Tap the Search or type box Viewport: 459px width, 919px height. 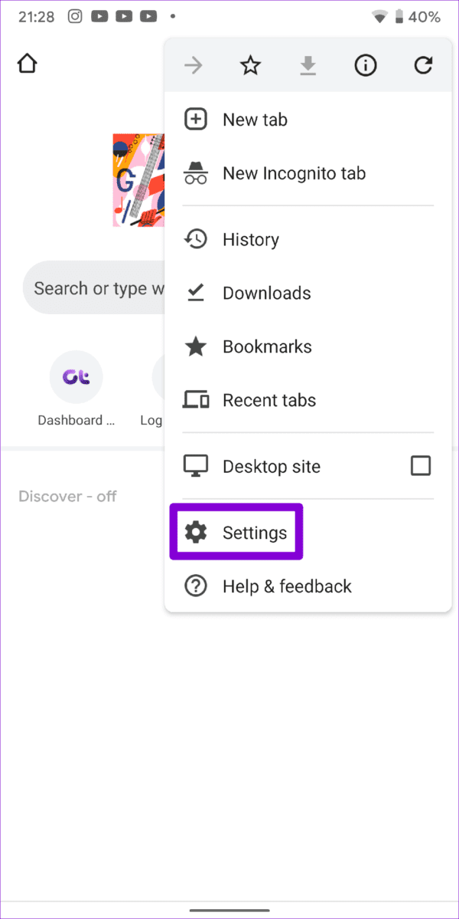tap(93, 287)
